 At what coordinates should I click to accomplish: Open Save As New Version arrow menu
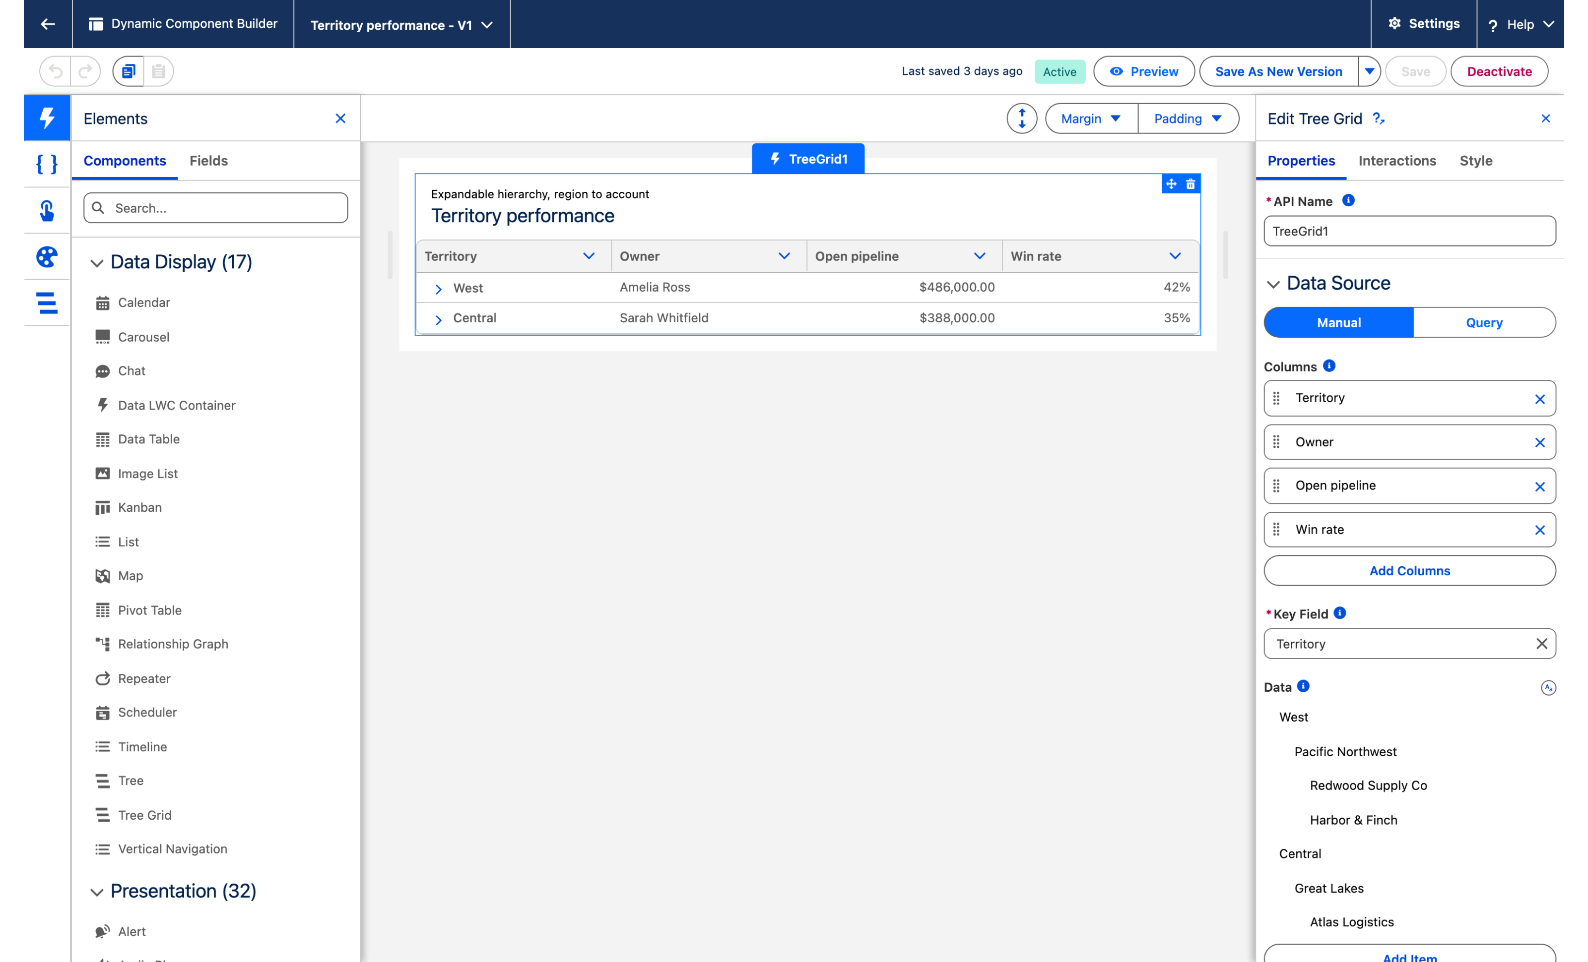(1369, 71)
